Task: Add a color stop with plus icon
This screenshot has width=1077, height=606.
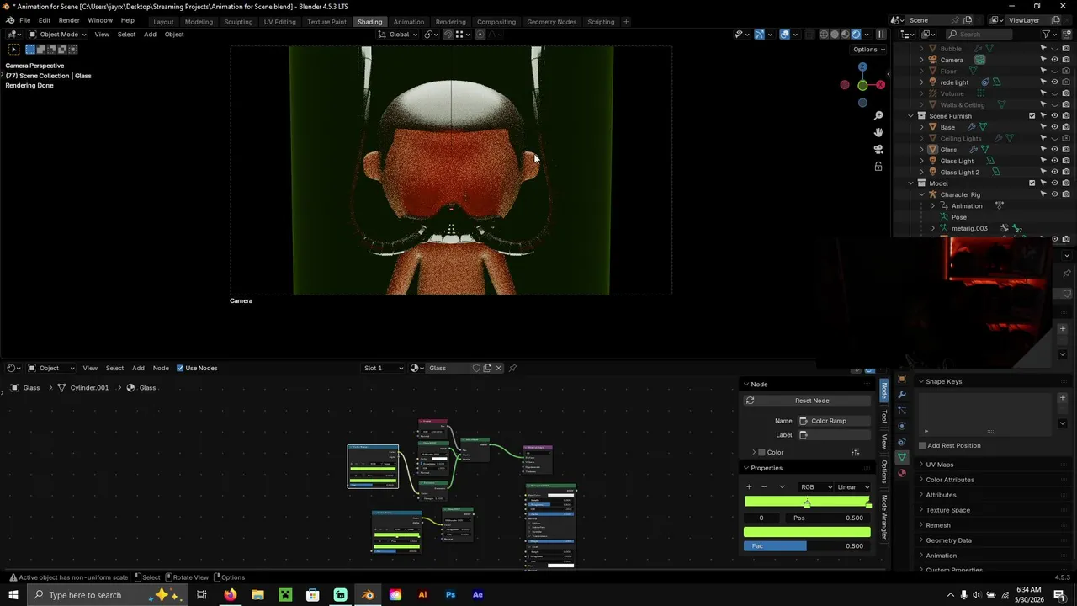Action: tap(749, 486)
